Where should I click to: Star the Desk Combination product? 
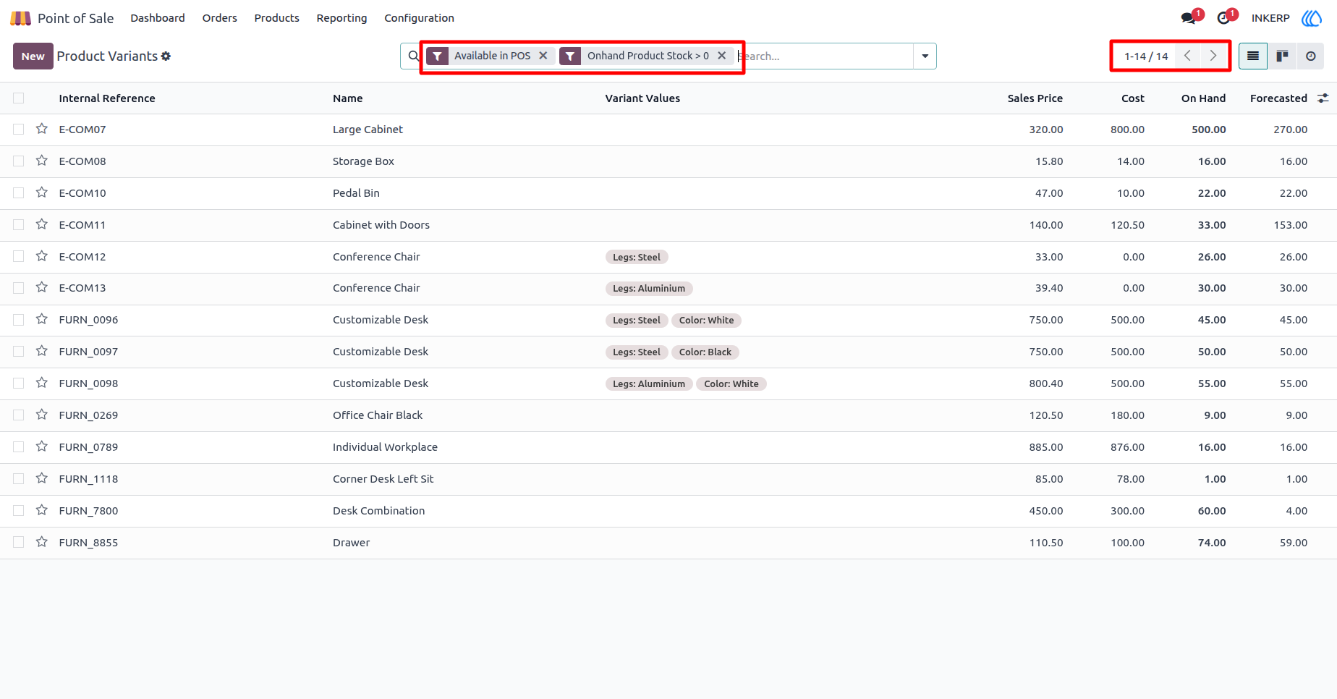(x=42, y=510)
